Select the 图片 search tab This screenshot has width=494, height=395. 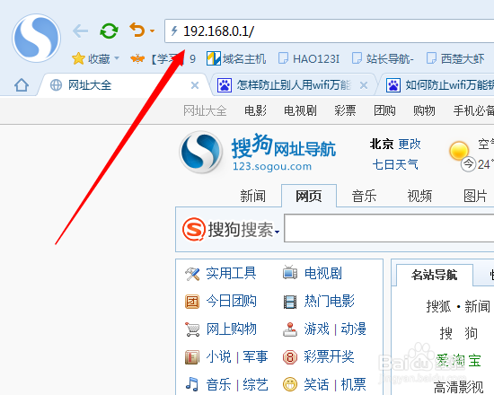pyautogui.click(x=475, y=196)
